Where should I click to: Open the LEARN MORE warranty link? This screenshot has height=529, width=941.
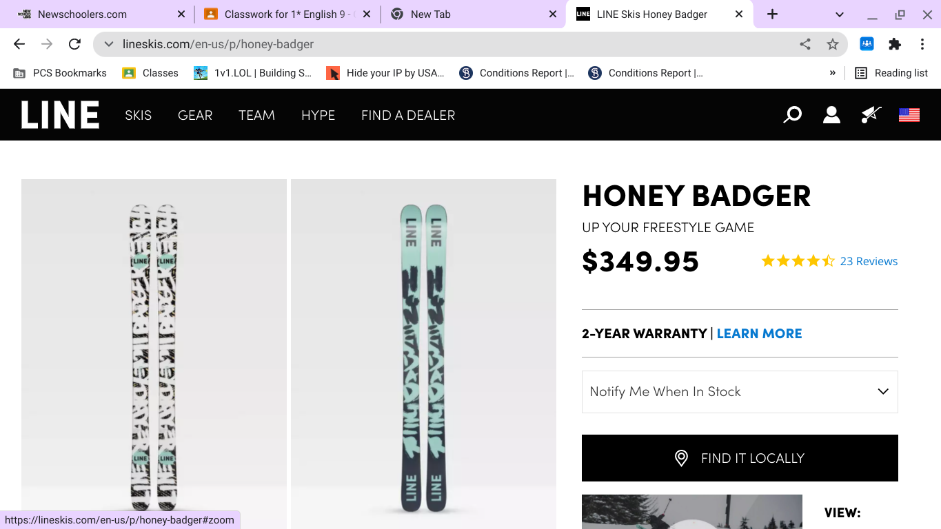tap(759, 333)
